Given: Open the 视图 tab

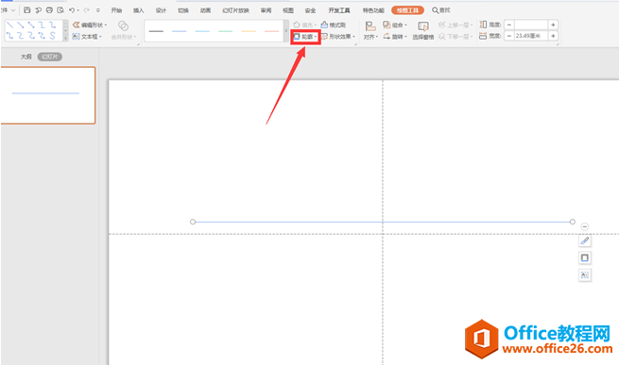Looking at the screenshot, I should [288, 10].
